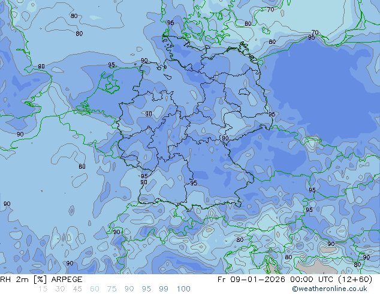Click legend value 30 in color scale
Image resolution: width=380 pixels, height=294 pixels.
coord(60,289)
